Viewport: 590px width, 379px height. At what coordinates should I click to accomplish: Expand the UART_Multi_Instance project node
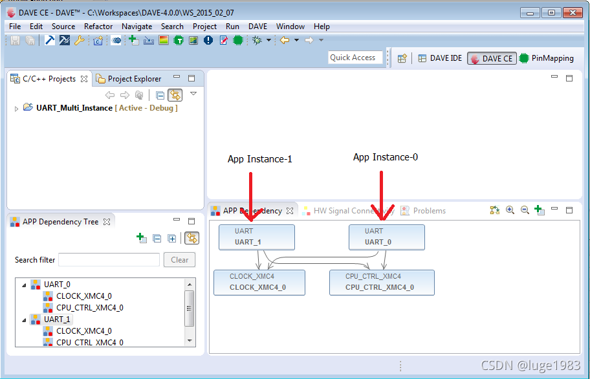(x=16, y=109)
